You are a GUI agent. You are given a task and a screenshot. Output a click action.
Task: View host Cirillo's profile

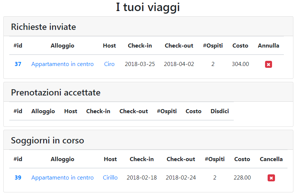[110, 177]
